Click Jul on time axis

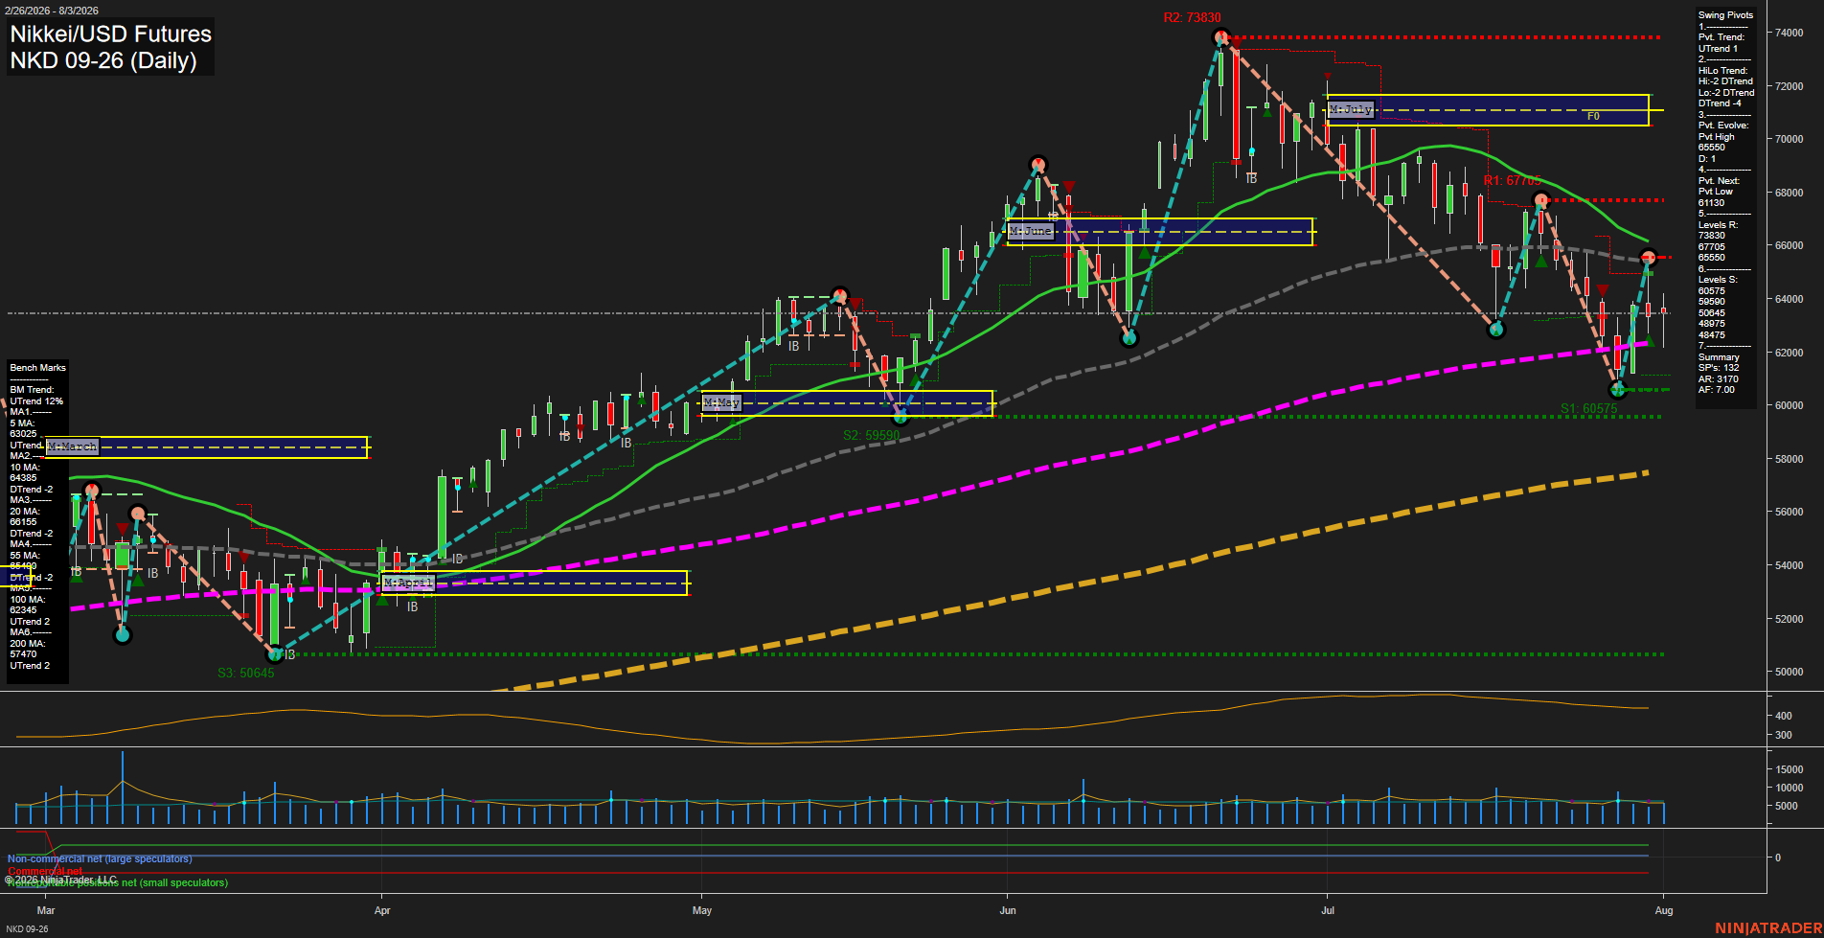point(1328,910)
